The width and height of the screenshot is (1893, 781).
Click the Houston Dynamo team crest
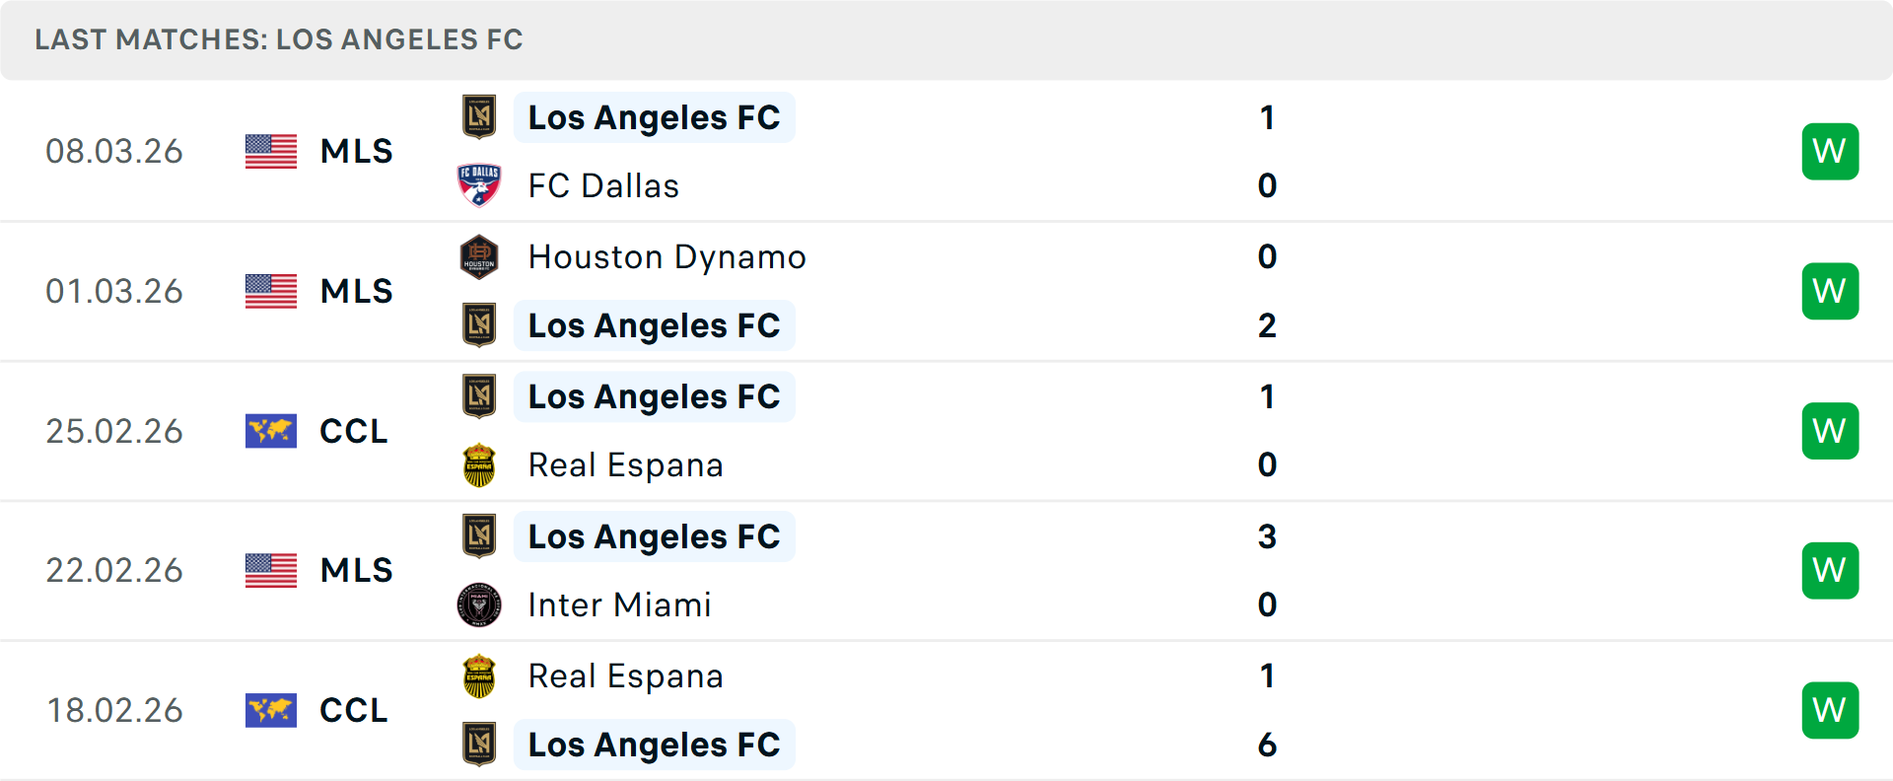coord(479,256)
